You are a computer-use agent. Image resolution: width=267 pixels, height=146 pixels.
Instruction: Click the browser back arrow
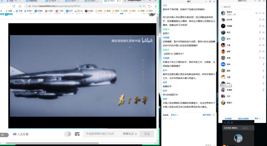[x=2, y=6]
